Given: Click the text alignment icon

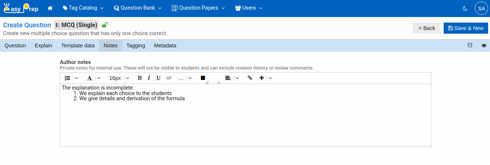Looking at the screenshot, I should click(228, 78).
